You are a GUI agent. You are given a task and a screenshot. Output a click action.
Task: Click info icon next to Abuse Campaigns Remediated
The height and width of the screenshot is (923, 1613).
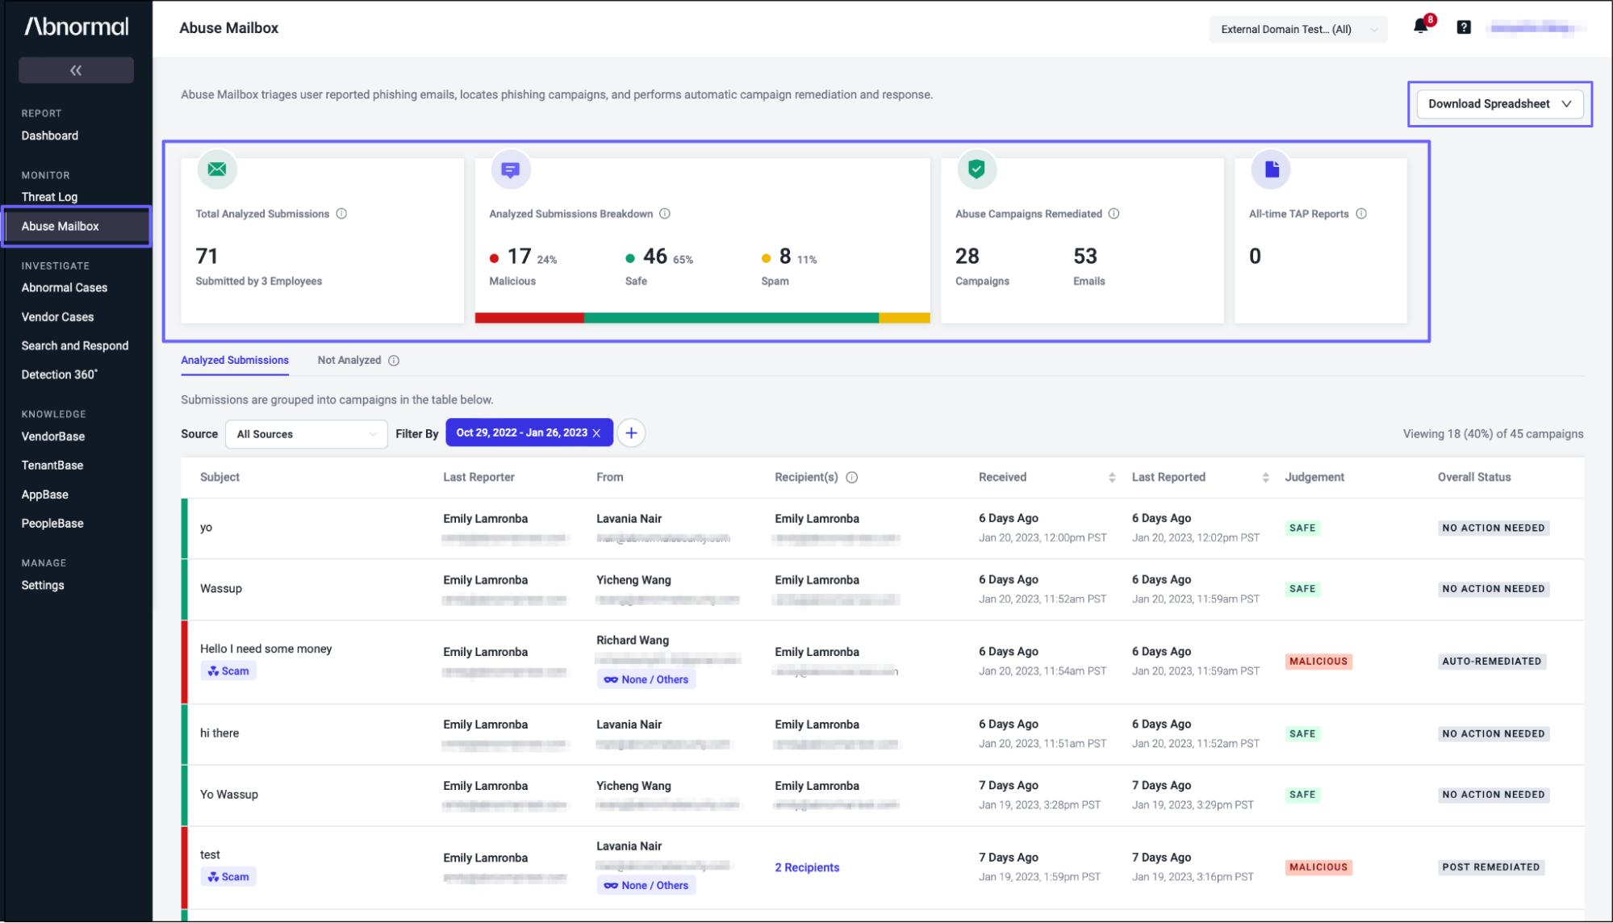tap(1114, 214)
